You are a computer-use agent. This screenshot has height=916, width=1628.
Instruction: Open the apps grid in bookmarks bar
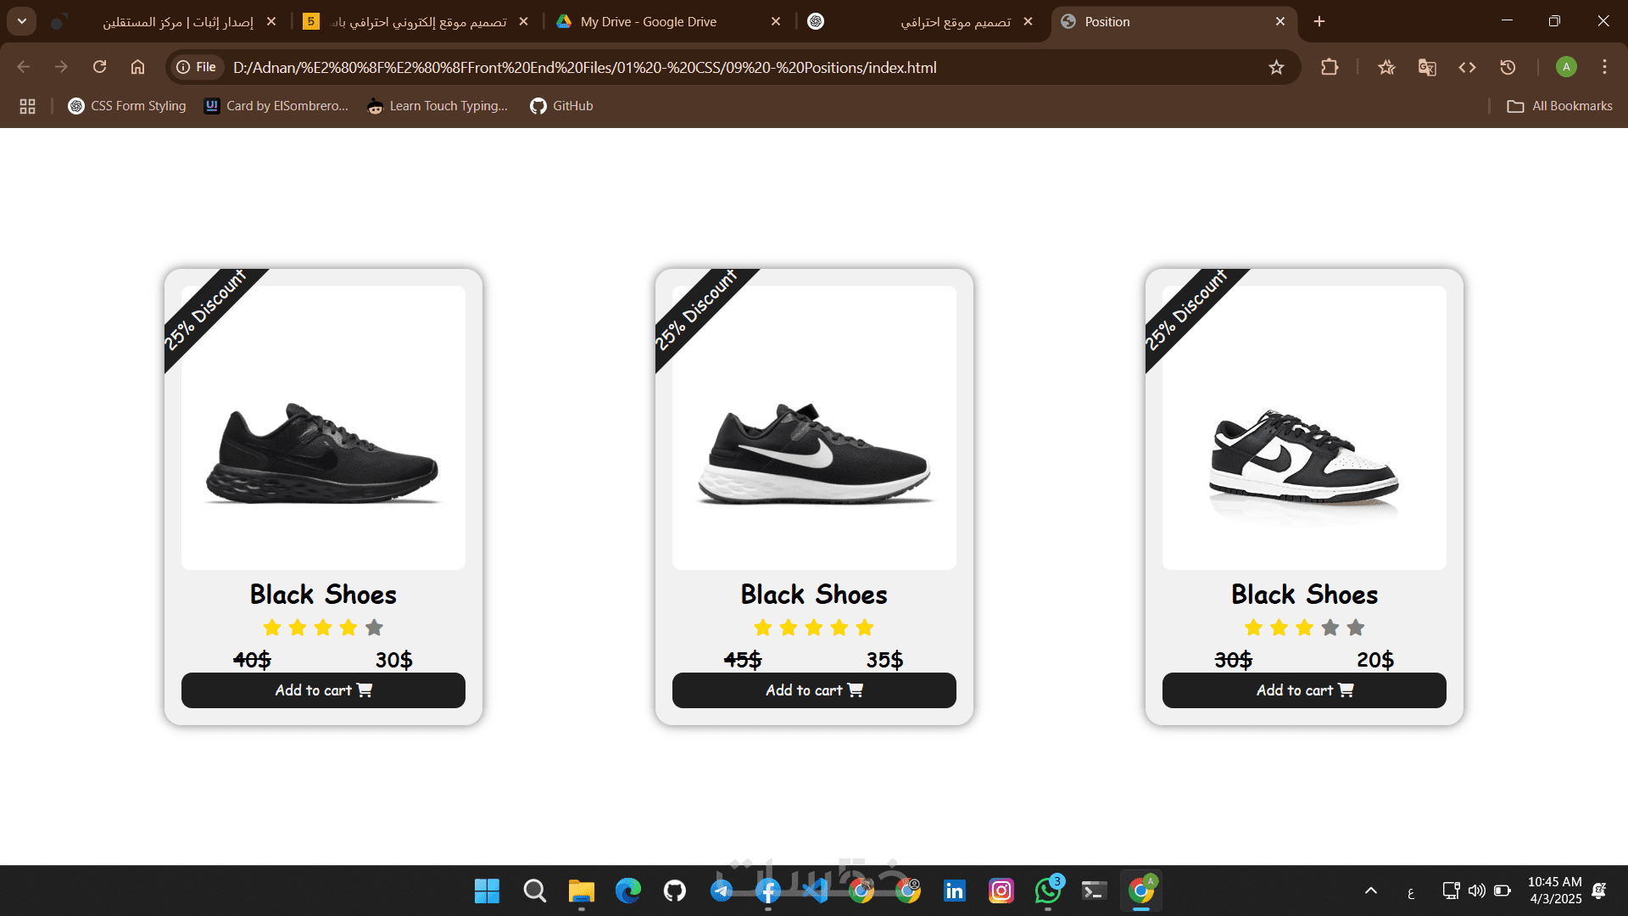click(x=27, y=106)
